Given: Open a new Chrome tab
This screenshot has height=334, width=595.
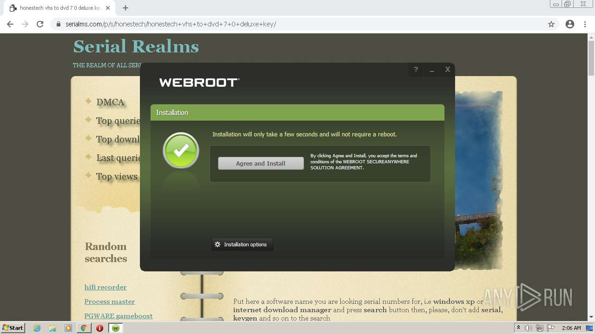Looking at the screenshot, I should pyautogui.click(x=126, y=8).
